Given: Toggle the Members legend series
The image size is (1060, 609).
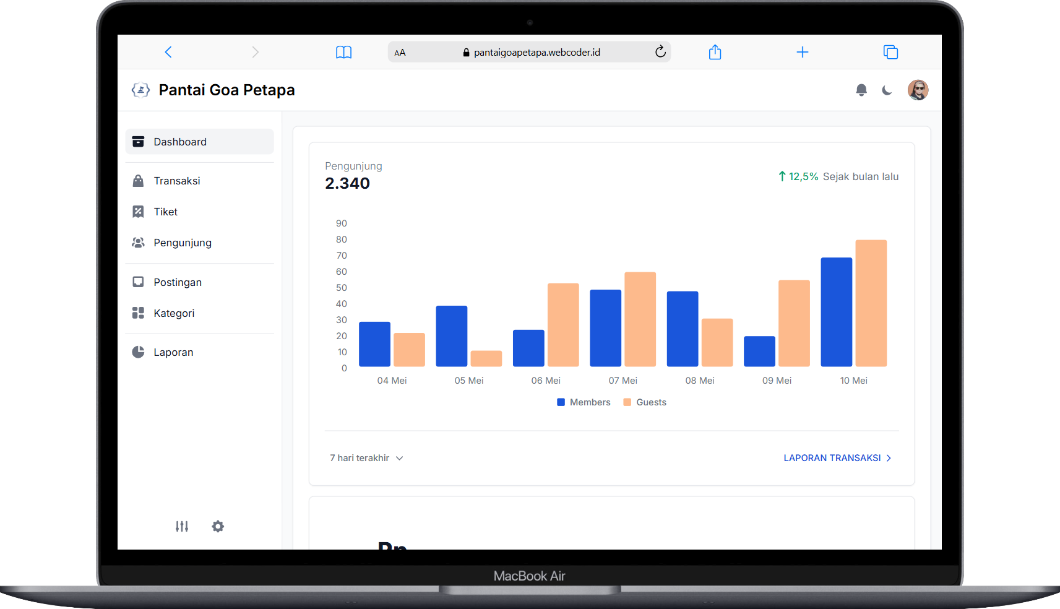Looking at the screenshot, I should 584,402.
